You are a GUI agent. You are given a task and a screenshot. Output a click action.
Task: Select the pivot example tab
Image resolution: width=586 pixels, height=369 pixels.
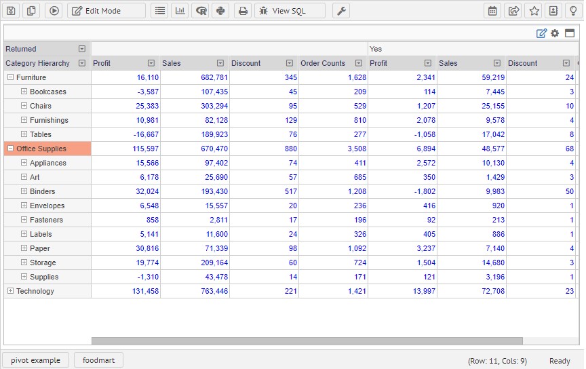pyautogui.click(x=35, y=360)
